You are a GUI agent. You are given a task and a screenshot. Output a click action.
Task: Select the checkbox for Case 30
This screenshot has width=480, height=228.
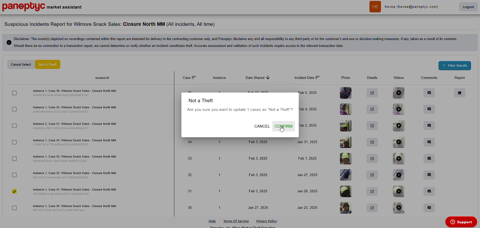click(x=14, y=208)
